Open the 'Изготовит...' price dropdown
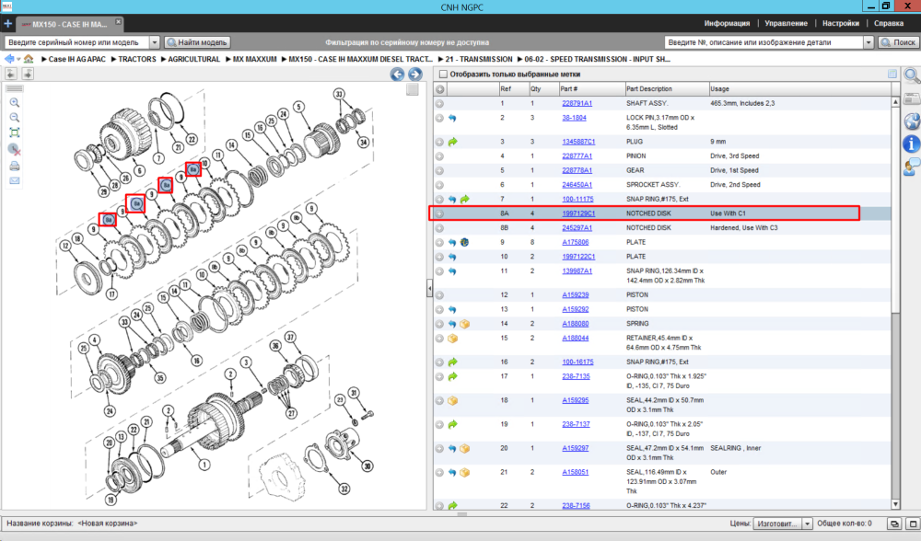 point(807,524)
